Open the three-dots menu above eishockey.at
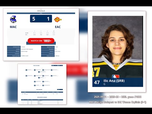The image size is (152, 114). [41, 9]
